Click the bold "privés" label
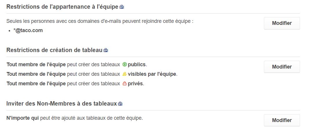Screen dimensions: 309x133 click(135, 84)
